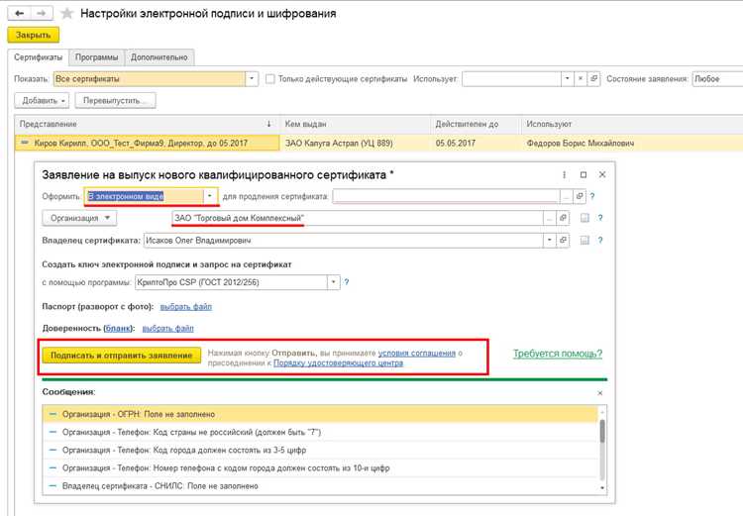Clear the Использует filter with the X icon

(580, 79)
